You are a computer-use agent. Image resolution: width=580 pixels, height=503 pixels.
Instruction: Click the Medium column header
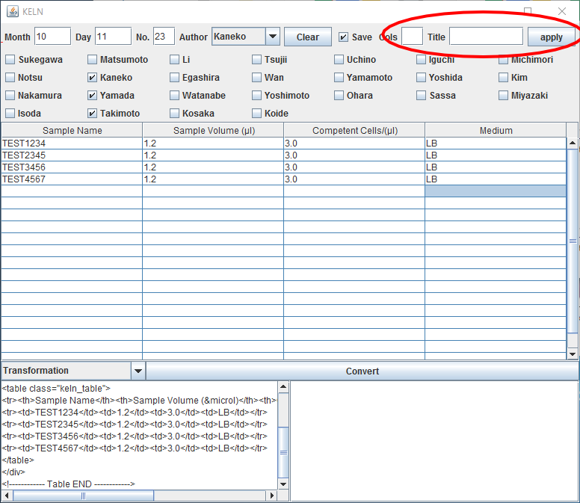pyautogui.click(x=496, y=130)
